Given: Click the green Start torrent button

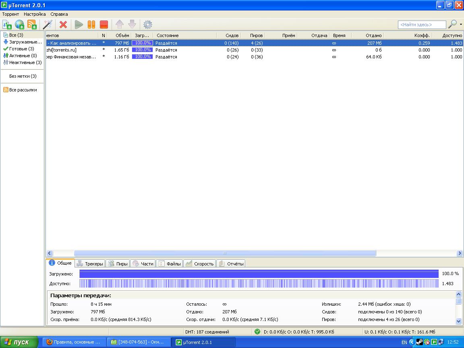Looking at the screenshot, I should coord(79,25).
